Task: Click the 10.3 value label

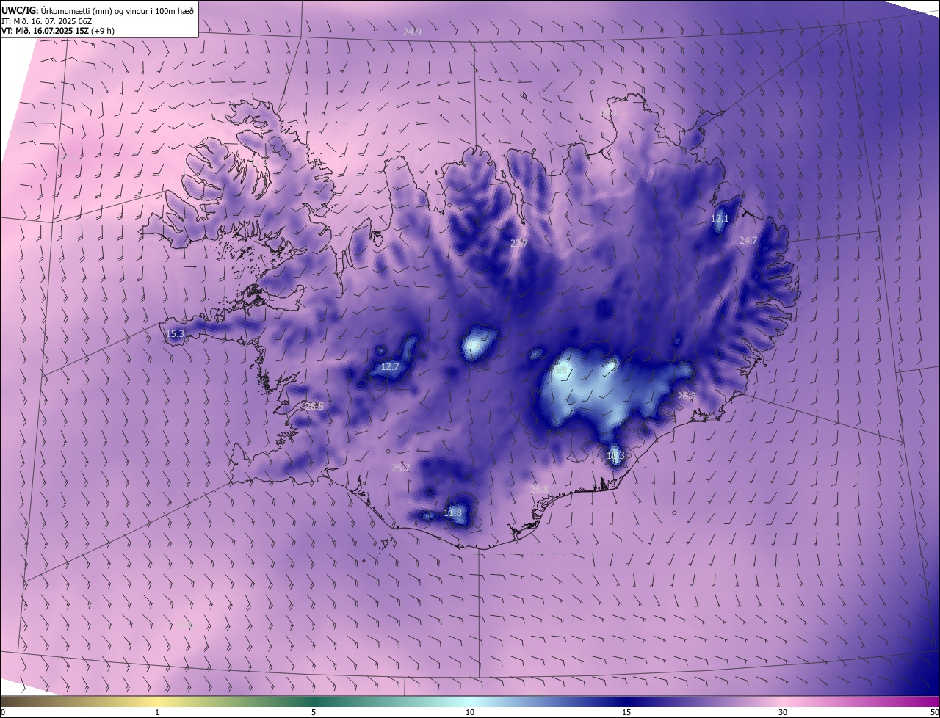Action: coord(615,456)
